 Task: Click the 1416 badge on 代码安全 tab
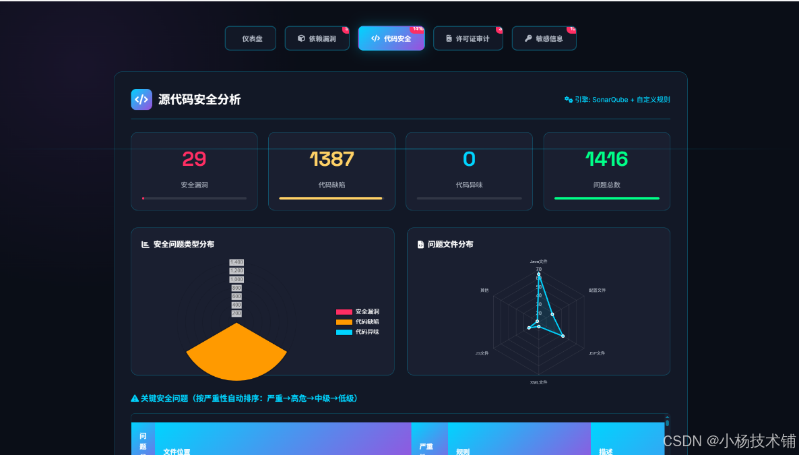pos(417,29)
